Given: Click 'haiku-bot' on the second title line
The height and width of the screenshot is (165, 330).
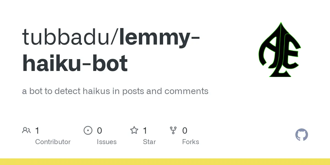Looking at the screenshot, I should [x=75, y=63].
